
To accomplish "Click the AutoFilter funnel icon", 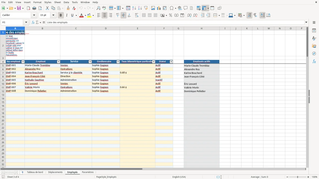I will point(146,8).
